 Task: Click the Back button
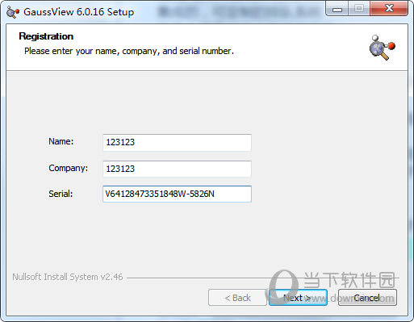pyautogui.click(x=237, y=298)
